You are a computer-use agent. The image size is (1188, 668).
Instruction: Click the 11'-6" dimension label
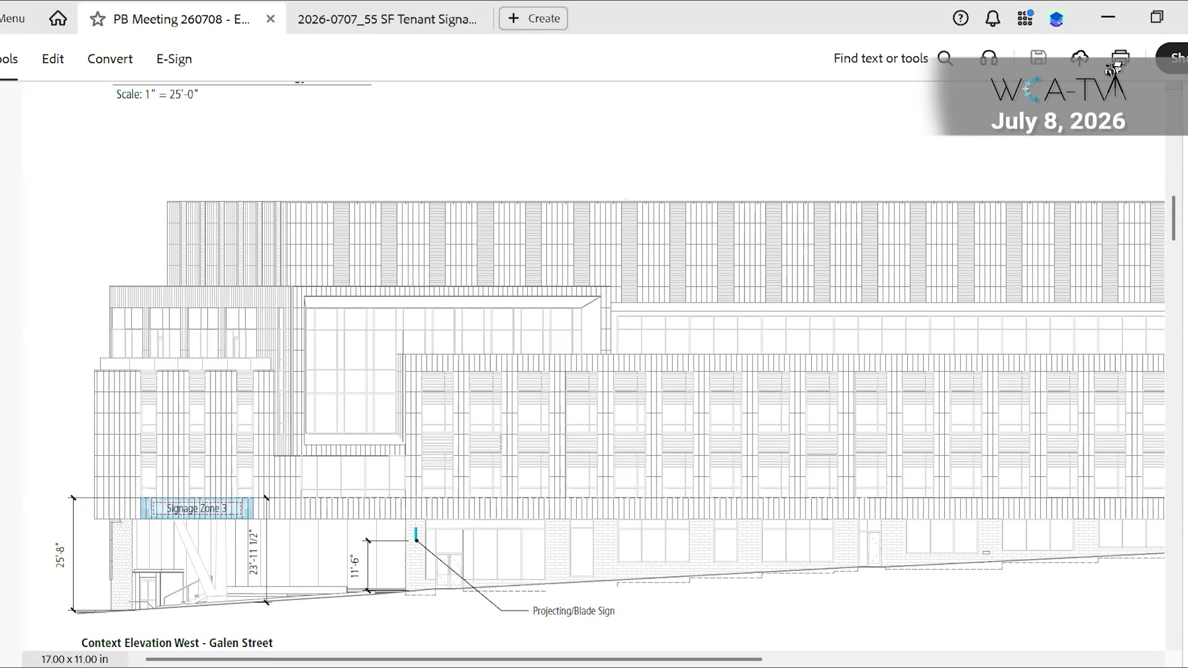pyautogui.click(x=355, y=566)
